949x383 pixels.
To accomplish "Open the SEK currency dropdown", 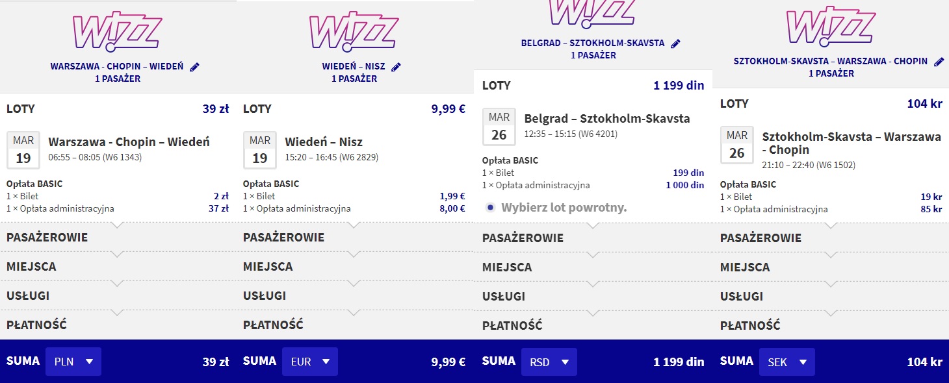I will pos(787,361).
